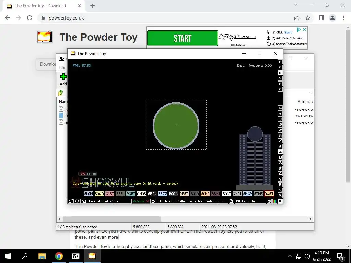Select the SNOW element
The image size is (351, 263).
(248, 194)
